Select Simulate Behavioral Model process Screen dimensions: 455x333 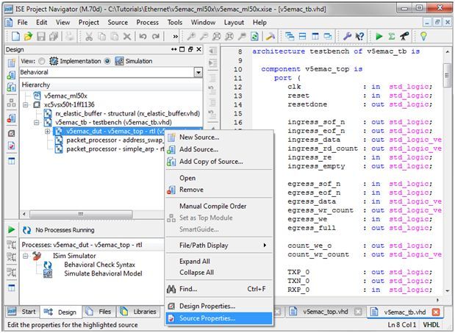[x=103, y=273]
